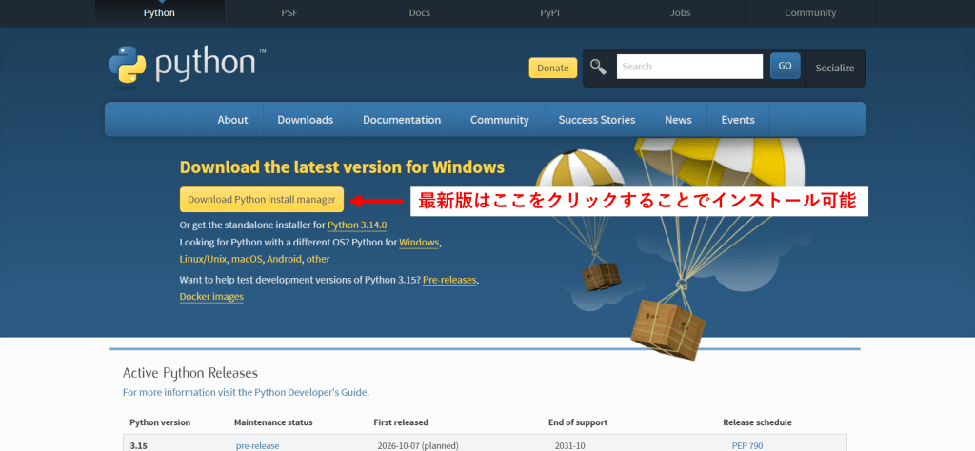Click the 'Release schedule' column header

coord(757,422)
